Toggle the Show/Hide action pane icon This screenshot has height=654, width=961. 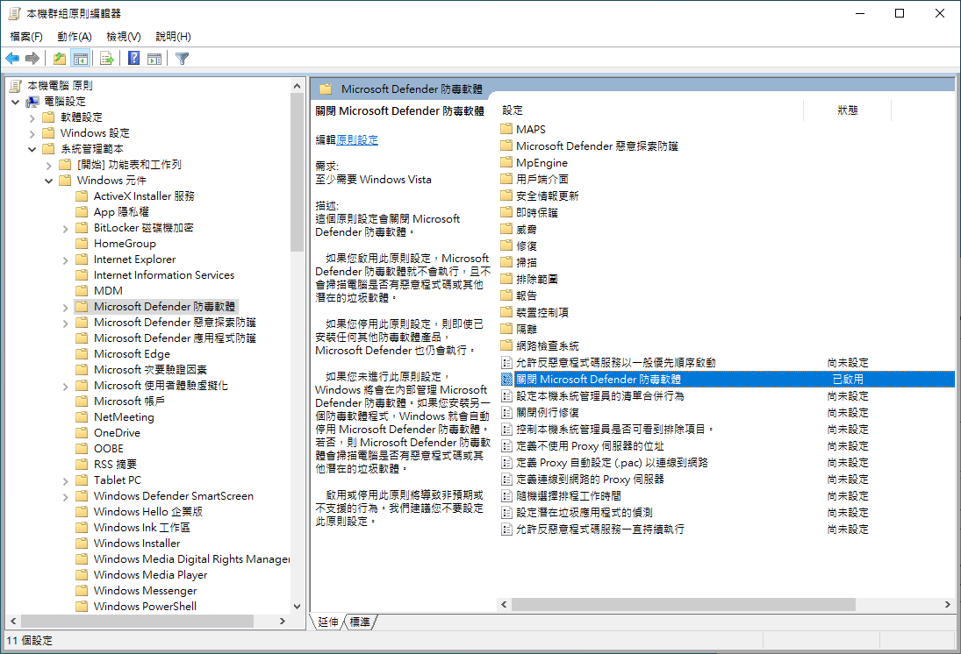click(154, 58)
